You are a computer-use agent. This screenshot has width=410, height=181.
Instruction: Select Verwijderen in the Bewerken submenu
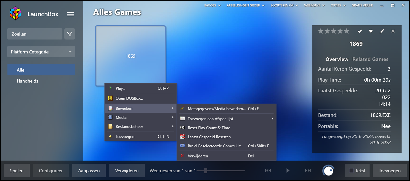coord(226,156)
